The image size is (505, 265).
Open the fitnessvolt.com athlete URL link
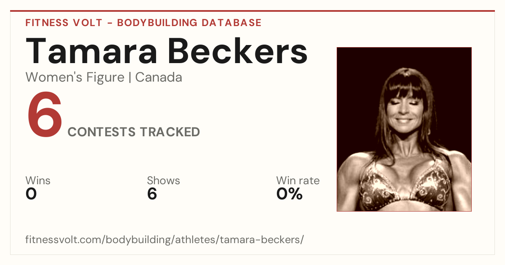point(165,240)
